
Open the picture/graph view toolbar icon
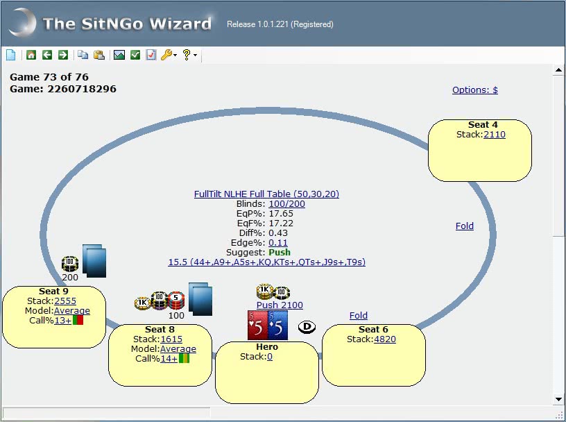[x=119, y=55]
